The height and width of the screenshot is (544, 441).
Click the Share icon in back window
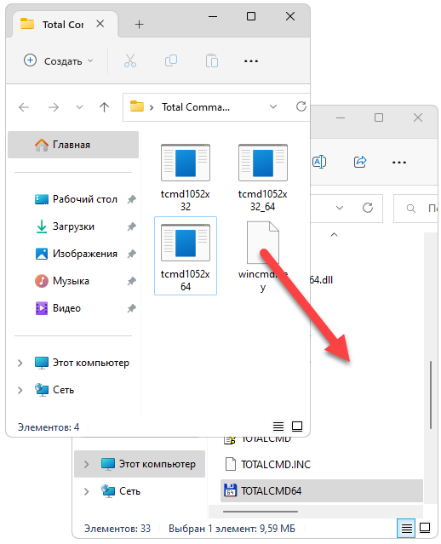360,162
